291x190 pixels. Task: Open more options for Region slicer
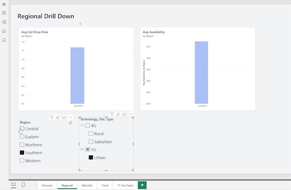coord(70,117)
